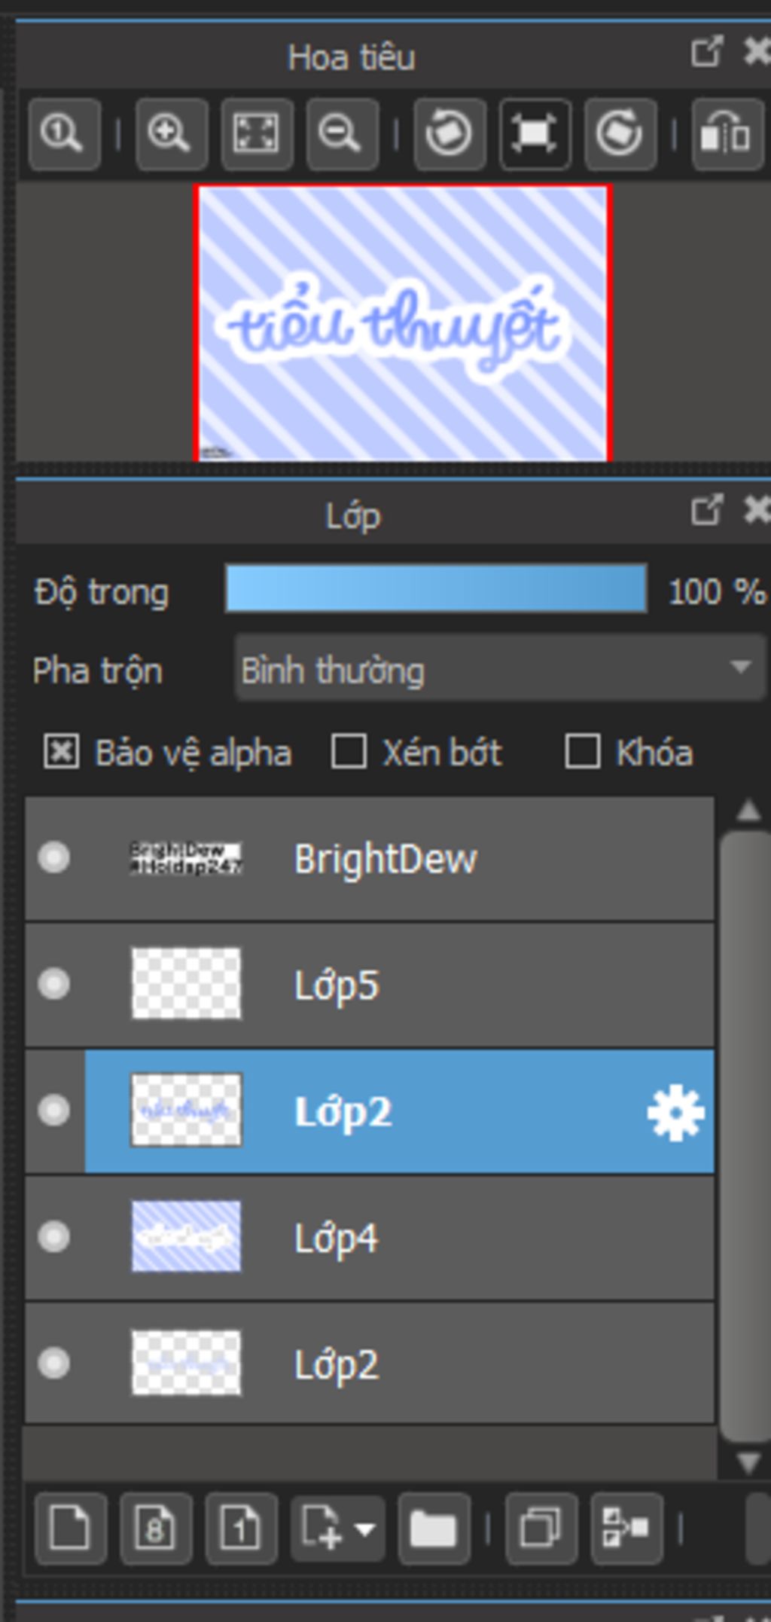Adjust the Độ trong opacity slider
Screen dimensions: 771x1622
(x=435, y=588)
